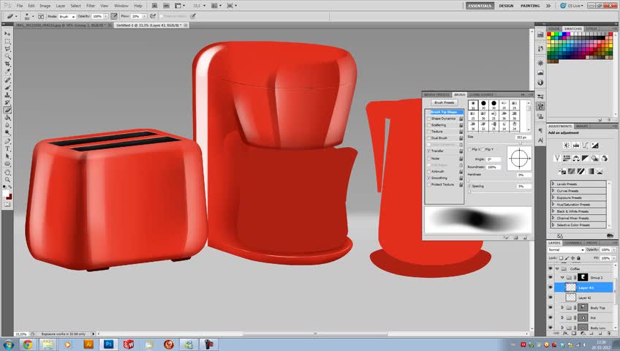Select the Horizontal Type tool

pos(7,148)
